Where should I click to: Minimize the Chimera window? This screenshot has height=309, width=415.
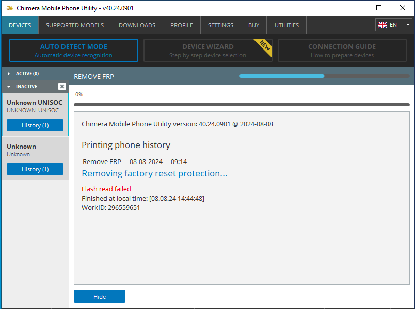click(x=356, y=8)
